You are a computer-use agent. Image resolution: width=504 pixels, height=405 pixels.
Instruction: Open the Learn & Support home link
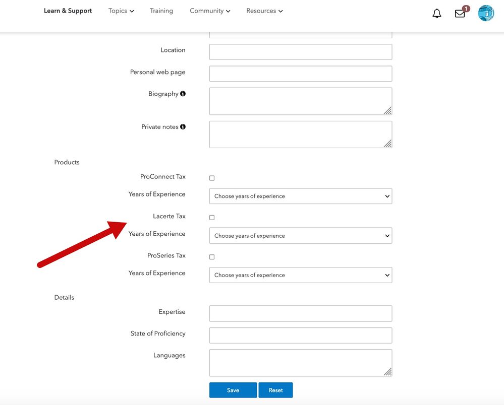click(68, 11)
